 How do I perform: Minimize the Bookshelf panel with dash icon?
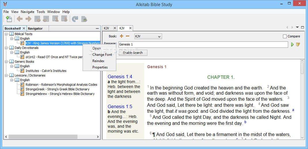[97, 29]
